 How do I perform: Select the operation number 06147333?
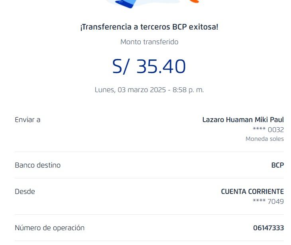coord(268,228)
